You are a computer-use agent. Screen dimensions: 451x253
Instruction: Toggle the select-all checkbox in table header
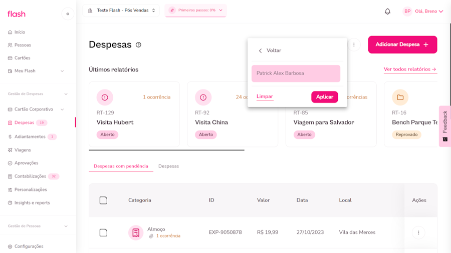[103, 200]
